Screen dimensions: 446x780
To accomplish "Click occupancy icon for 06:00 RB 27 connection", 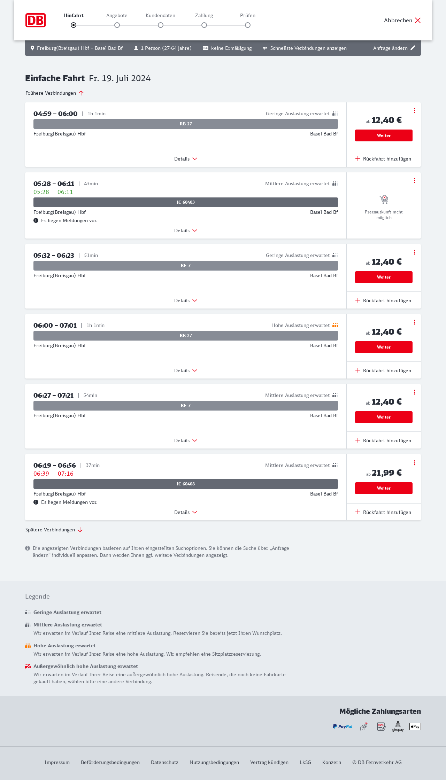I will 335,325.
